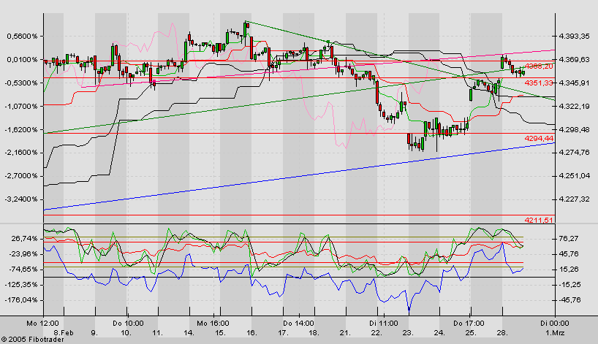Select the 4.369,63 price label
598x344 pixels.
[x=574, y=60]
